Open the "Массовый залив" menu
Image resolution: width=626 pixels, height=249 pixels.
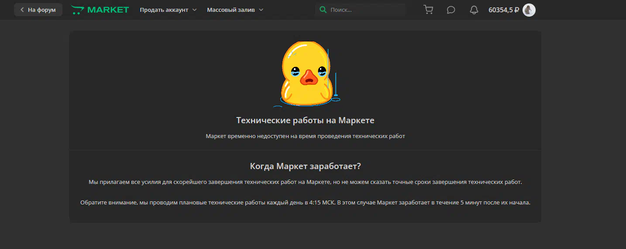pos(235,10)
